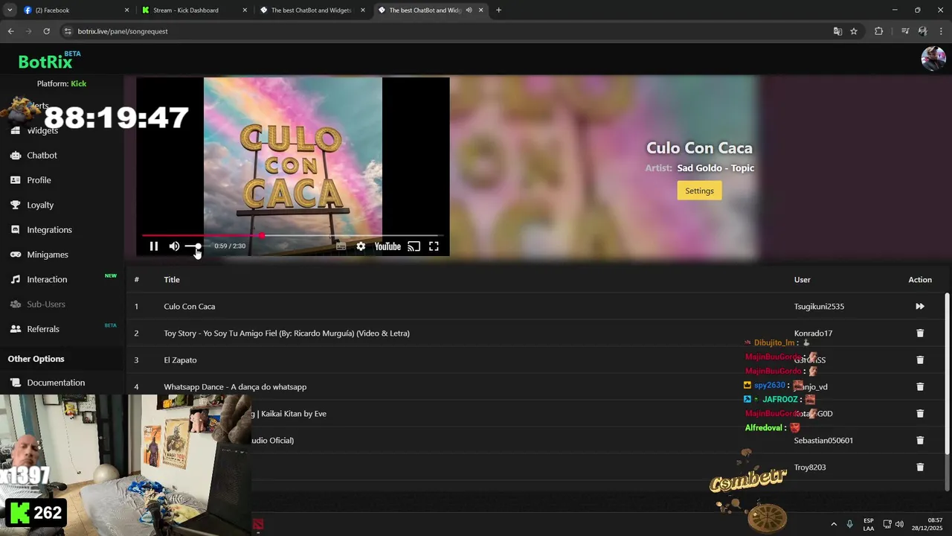The height and width of the screenshot is (536, 952).
Task: Open the translate page icon
Action: tap(837, 31)
